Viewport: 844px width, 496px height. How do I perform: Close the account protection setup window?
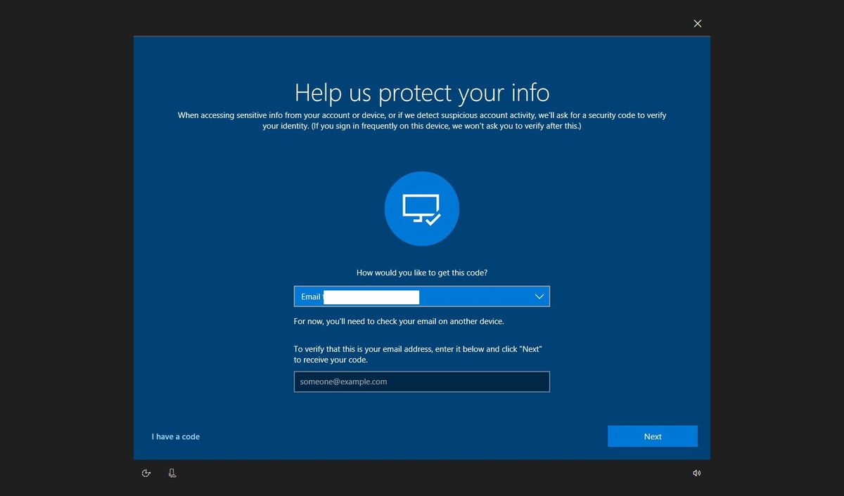pos(697,23)
